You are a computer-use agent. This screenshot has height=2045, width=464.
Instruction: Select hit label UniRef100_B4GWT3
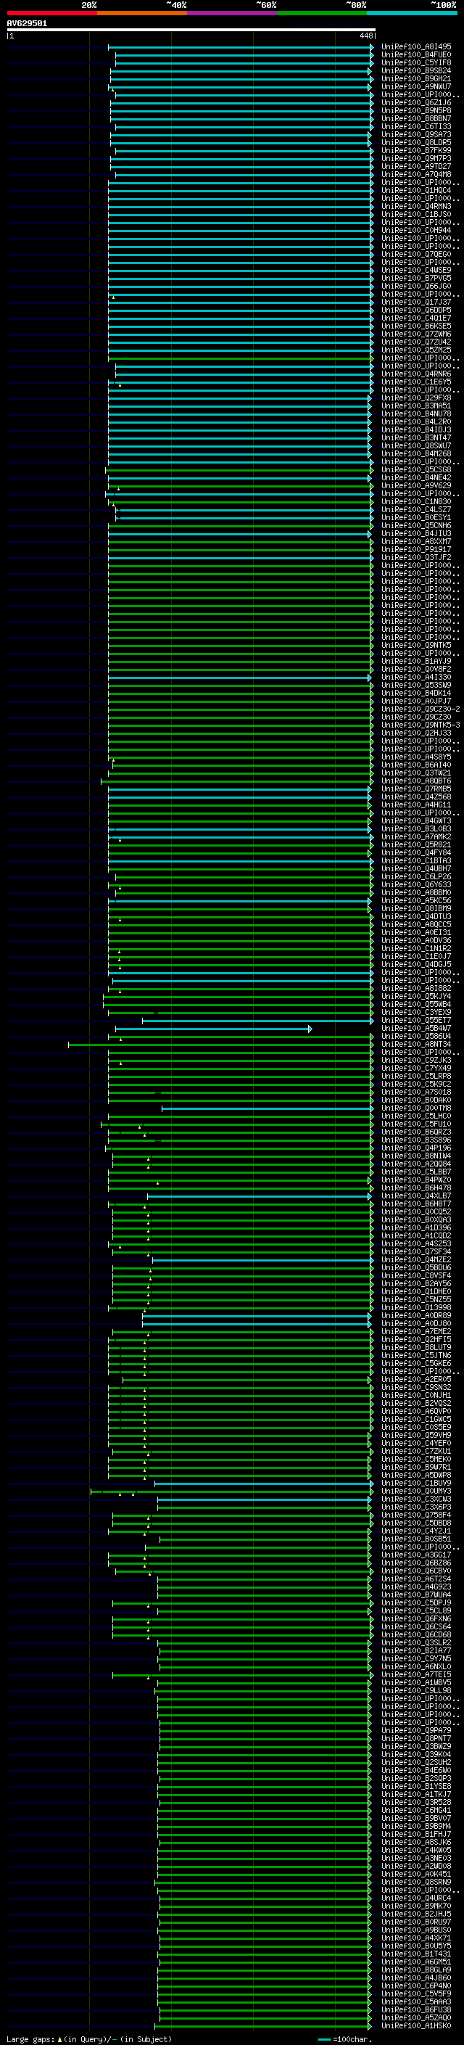[416, 820]
